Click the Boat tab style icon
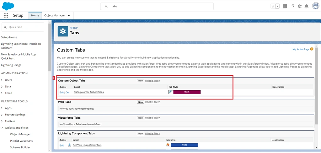321x153 pixels. [x=171, y=92]
